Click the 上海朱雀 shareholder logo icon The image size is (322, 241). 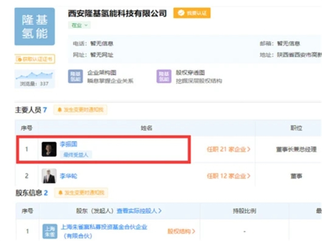click(50, 231)
